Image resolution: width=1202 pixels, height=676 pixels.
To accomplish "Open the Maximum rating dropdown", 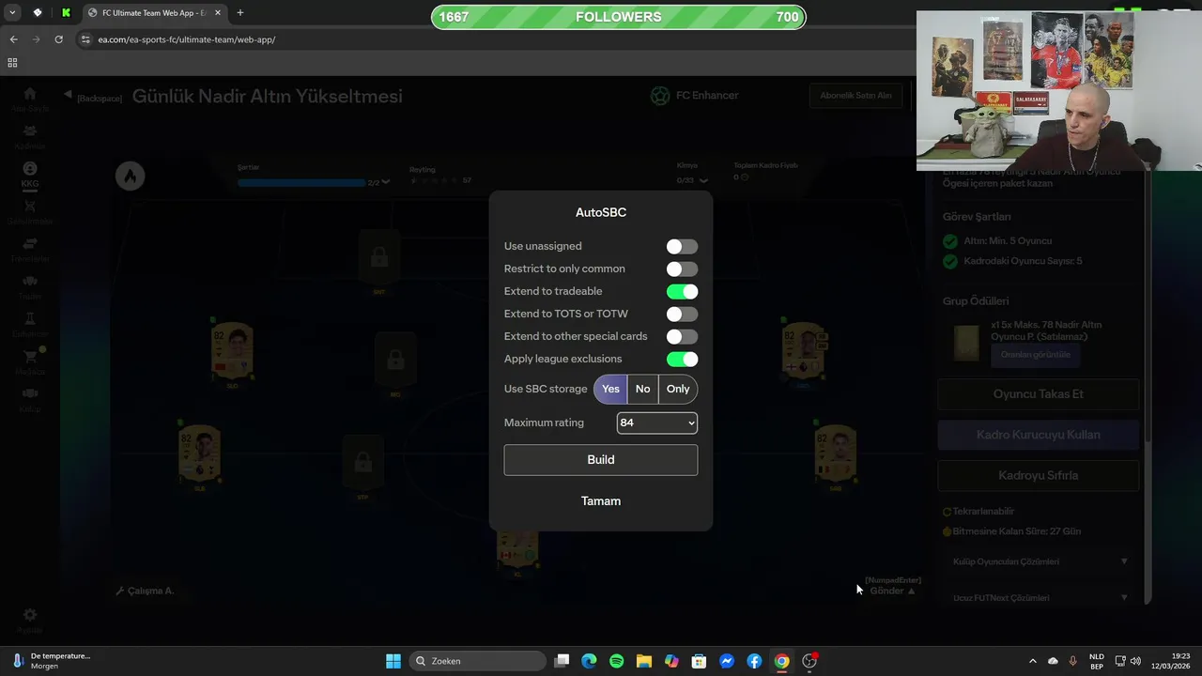I will point(657,423).
